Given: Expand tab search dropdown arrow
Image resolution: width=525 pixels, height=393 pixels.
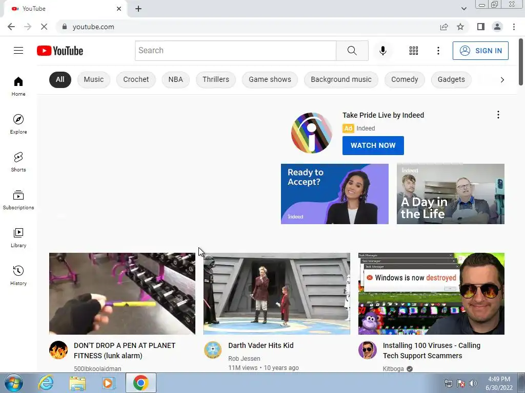Looking at the screenshot, I should pos(463,9).
